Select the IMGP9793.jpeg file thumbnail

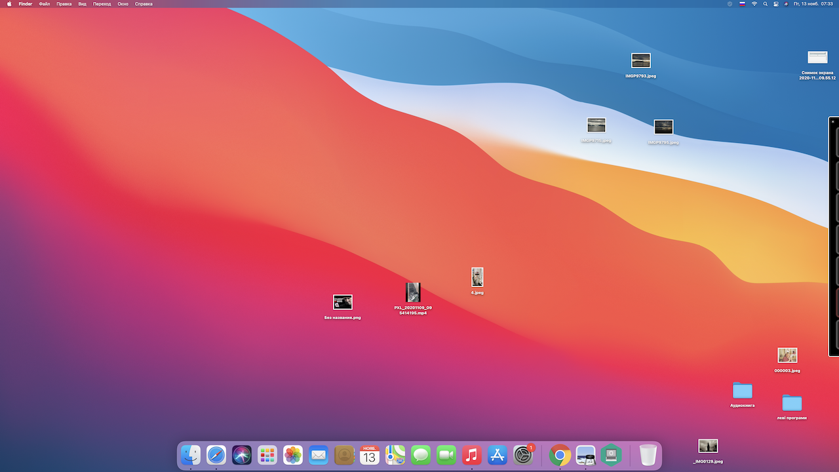[x=640, y=61]
